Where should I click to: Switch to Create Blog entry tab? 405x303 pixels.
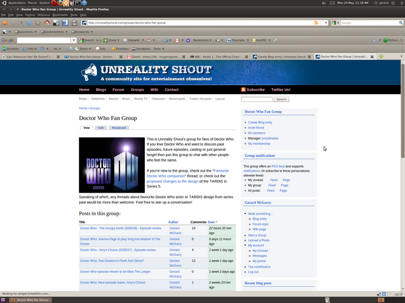282,57
